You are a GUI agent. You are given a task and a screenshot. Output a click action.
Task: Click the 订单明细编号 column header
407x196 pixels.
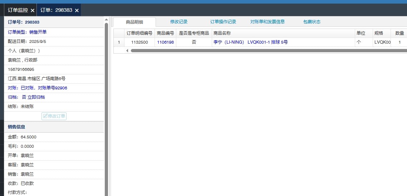(x=139, y=33)
